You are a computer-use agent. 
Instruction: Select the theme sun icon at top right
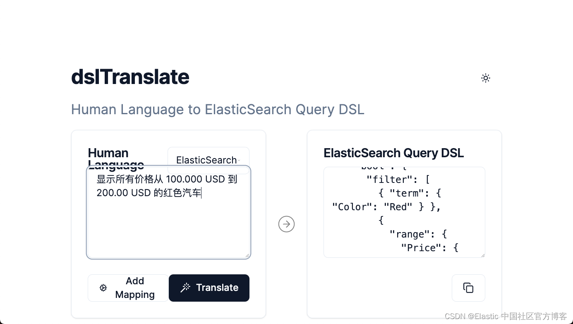[x=485, y=78]
